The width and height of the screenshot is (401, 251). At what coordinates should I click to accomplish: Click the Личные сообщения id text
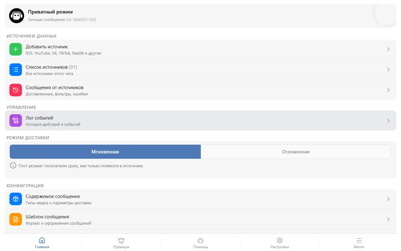62,19
